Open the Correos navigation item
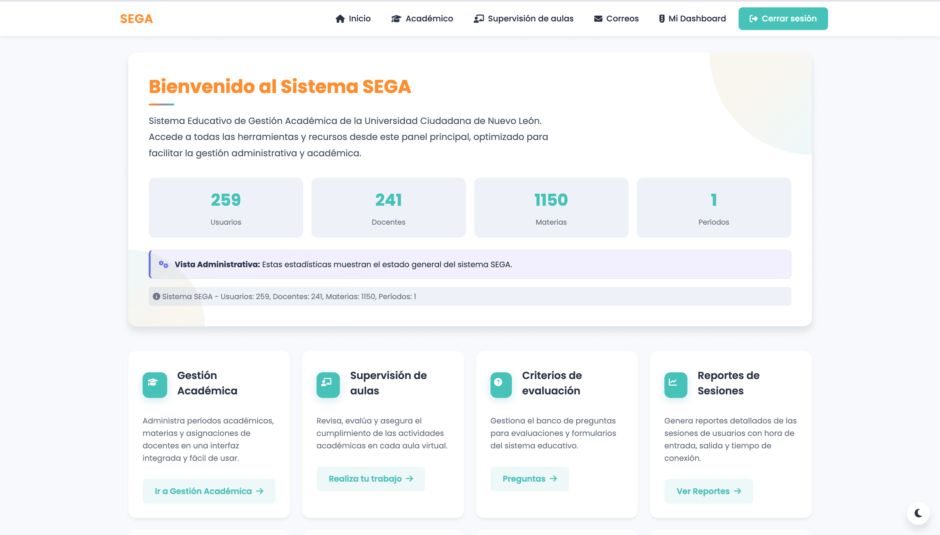Viewport: 940px width, 535px height. click(x=616, y=19)
